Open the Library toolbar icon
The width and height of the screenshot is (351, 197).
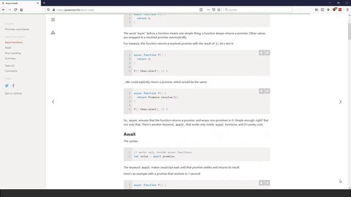pos(316,10)
